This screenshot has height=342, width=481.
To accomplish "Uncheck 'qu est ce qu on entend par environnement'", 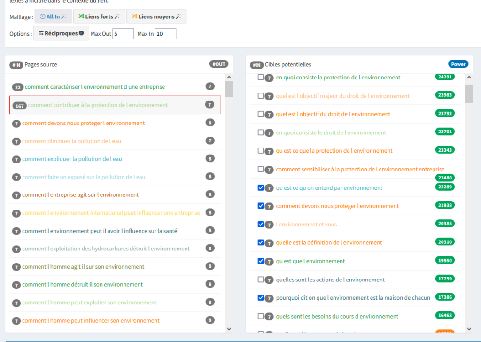I will point(261,188).
